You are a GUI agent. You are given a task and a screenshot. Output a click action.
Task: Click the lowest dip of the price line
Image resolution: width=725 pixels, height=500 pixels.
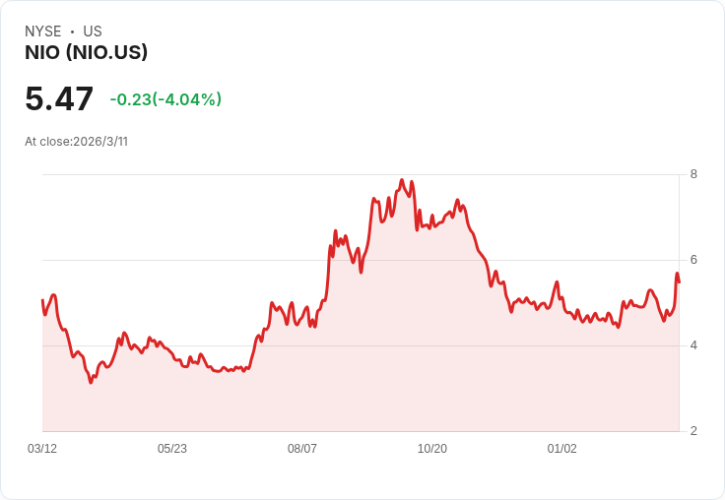91,382
